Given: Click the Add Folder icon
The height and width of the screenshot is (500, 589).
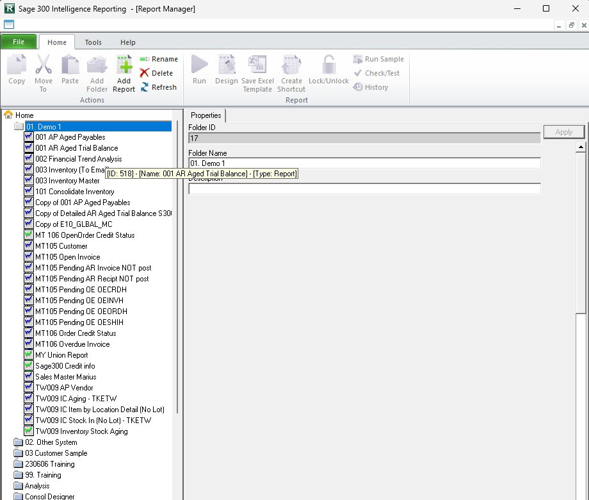Looking at the screenshot, I should pos(97,64).
